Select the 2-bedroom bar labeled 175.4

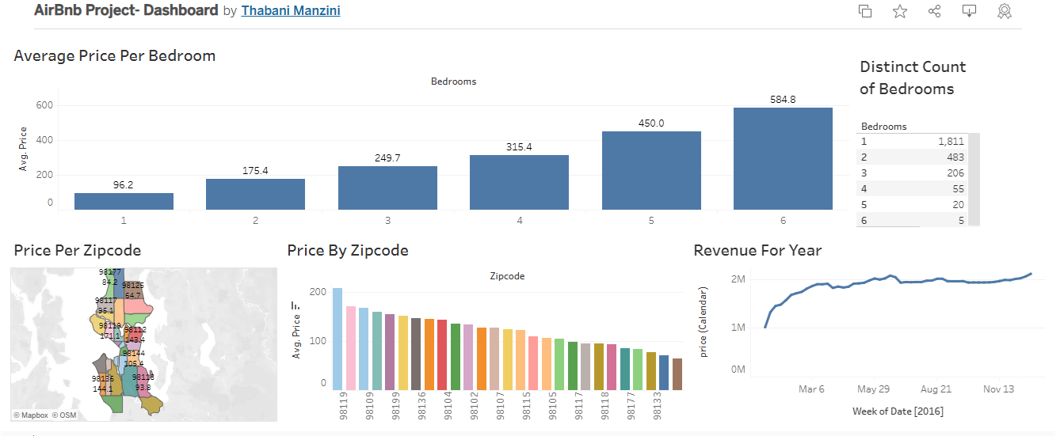[x=255, y=194]
